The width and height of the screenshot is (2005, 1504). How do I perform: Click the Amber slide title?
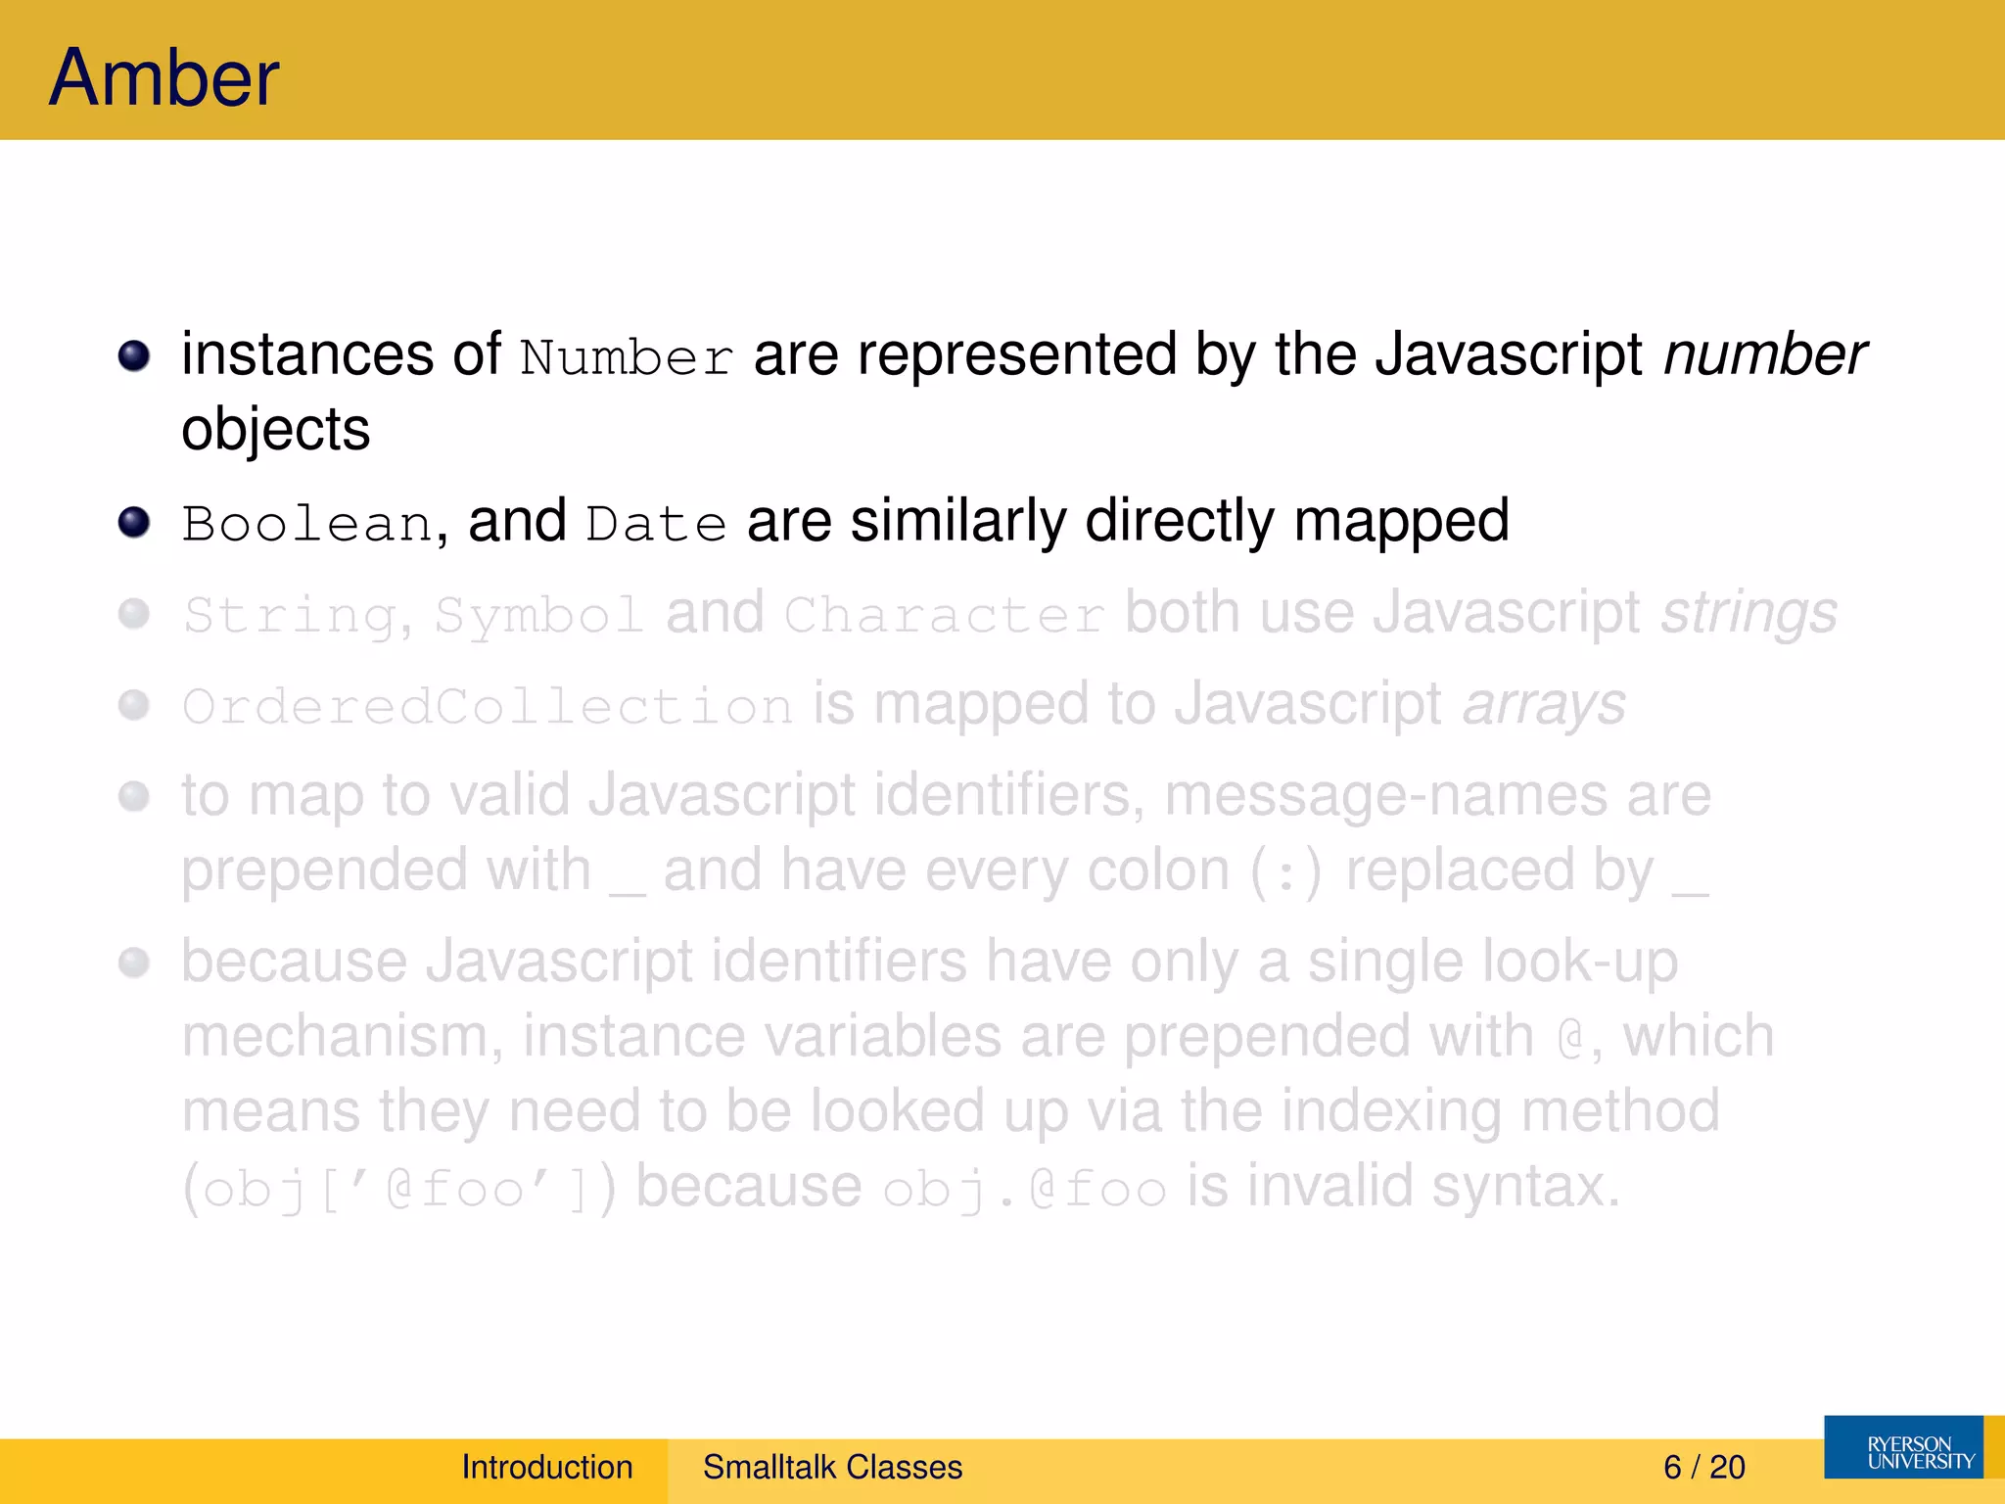point(164,77)
